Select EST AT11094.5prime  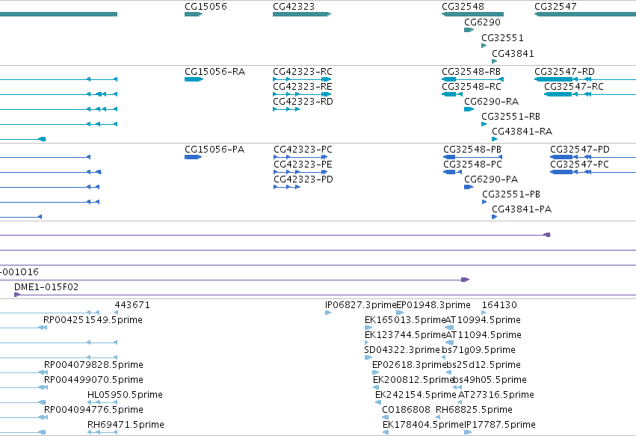[x=484, y=335]
